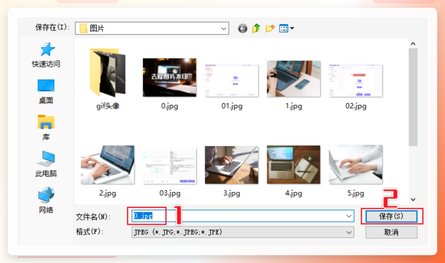This screenshot has width=445, height=263.
Task: Click the 2.jpg file name label
Action: point(107,193)
